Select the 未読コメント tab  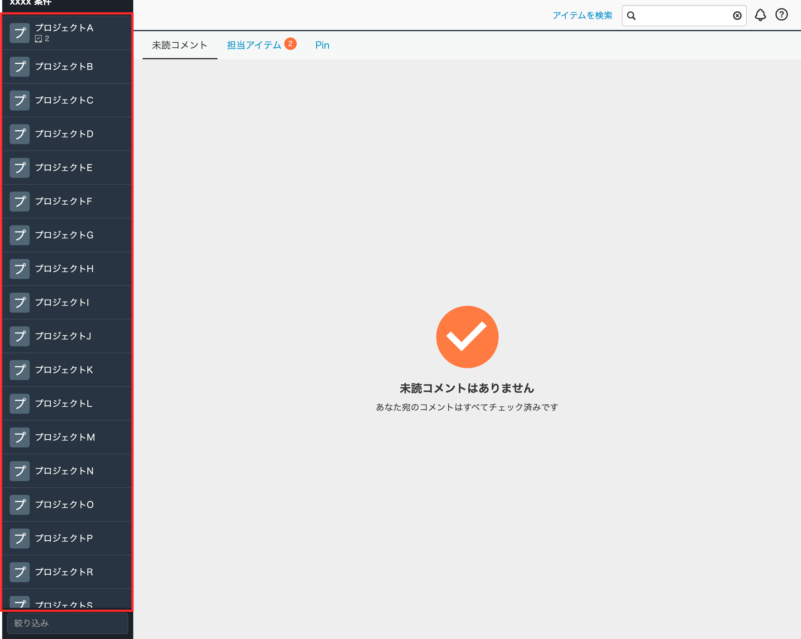179,45
